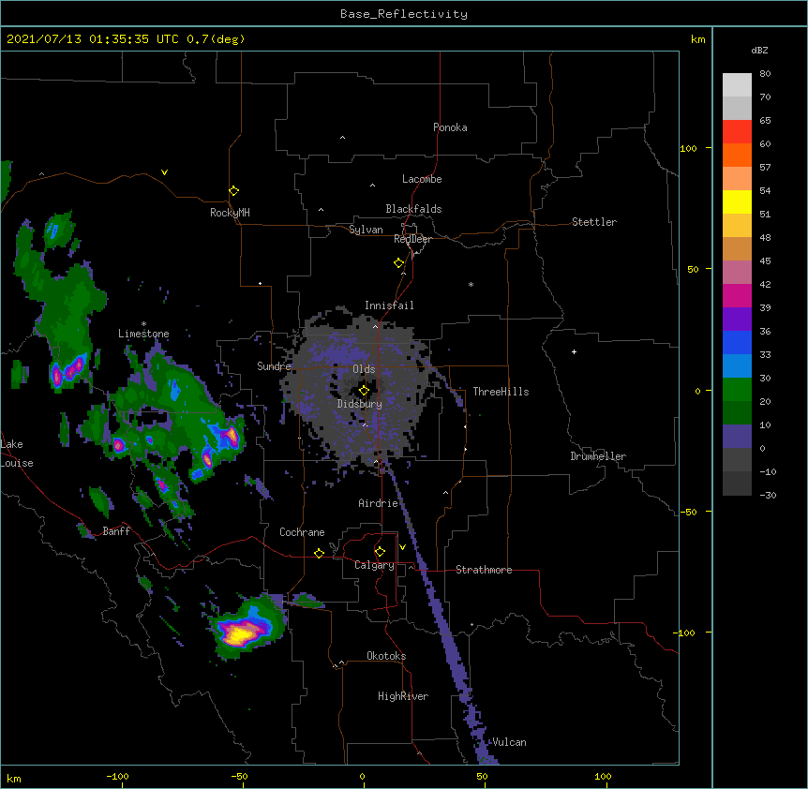
Task: Click the Didsbury town label
Action: (359, 404)
